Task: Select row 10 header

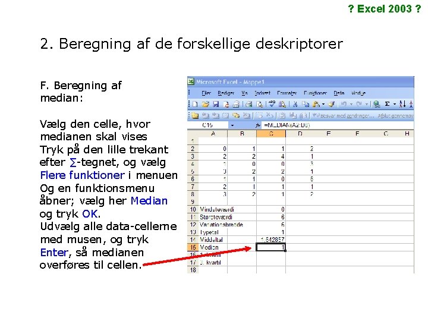Action: click(193, 209)
